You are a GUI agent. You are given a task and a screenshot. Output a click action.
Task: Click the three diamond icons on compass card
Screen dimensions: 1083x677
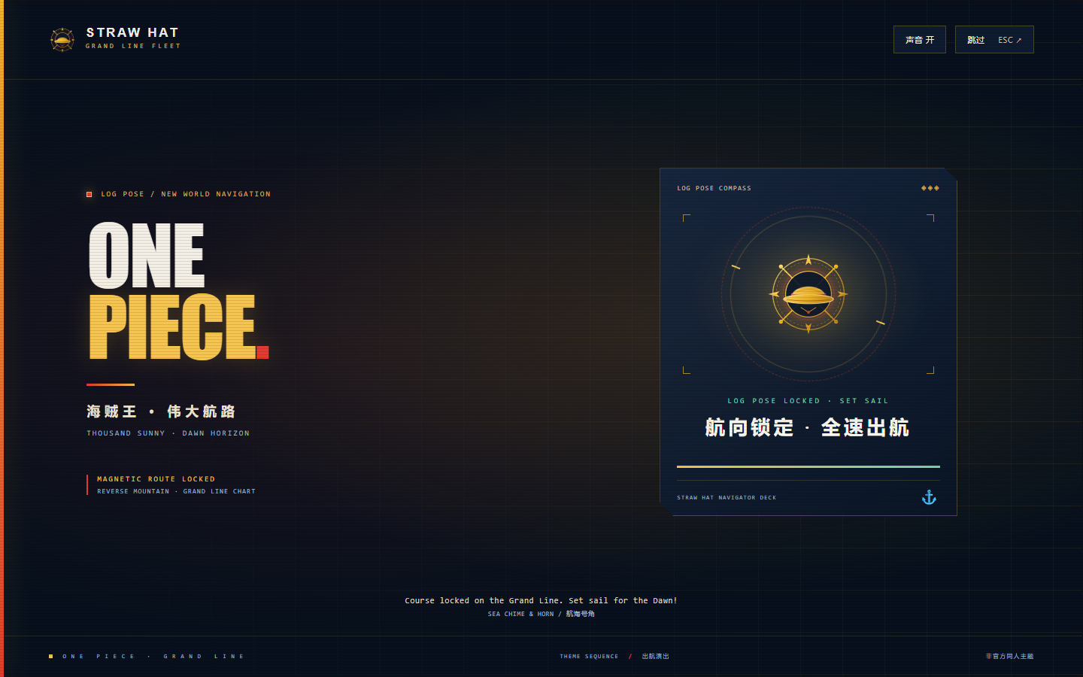click(930, 188)
